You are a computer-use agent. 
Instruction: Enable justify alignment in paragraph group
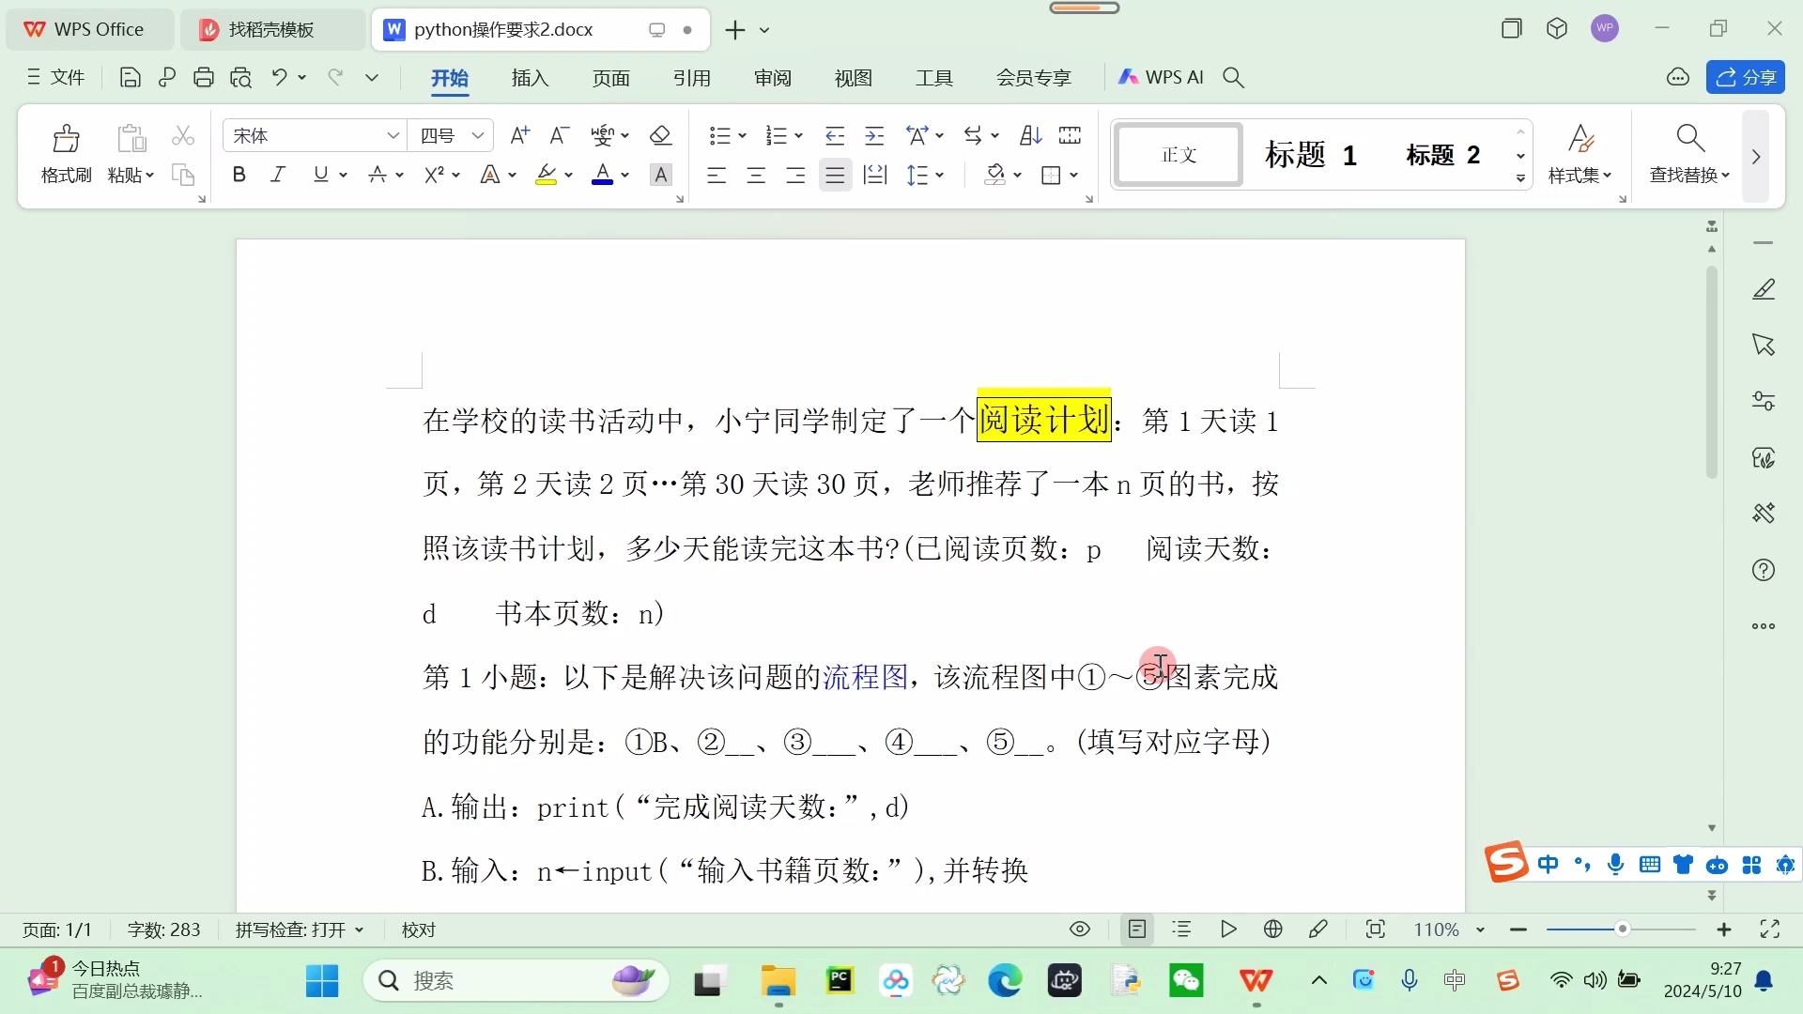pyautogui.click(x=835, y=175)
